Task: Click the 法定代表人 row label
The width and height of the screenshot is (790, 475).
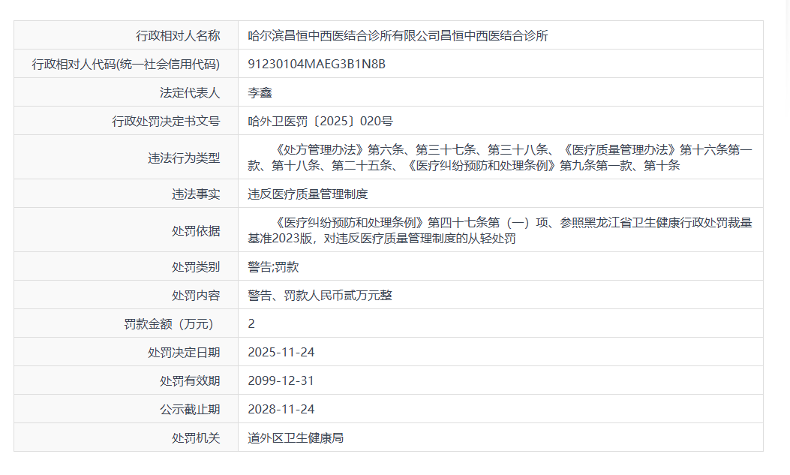Action: click(x=190, y=92)
